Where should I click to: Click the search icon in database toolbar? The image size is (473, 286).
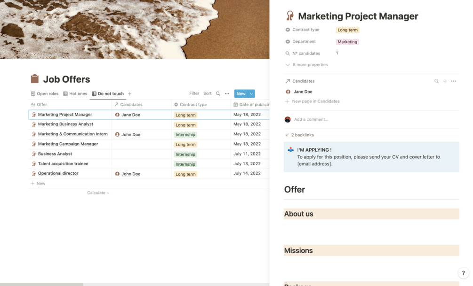[218, 93]
